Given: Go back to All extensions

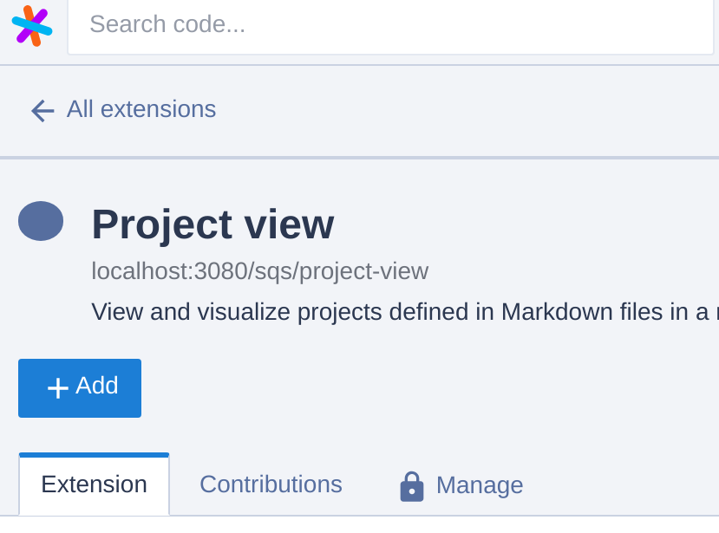Looking at the screenshot, I should (141, 109).
